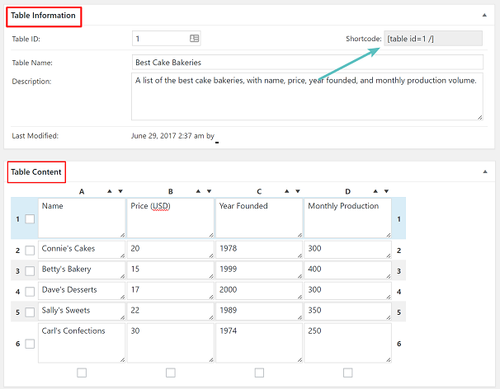Click into the Table Name field

(307, 63)
